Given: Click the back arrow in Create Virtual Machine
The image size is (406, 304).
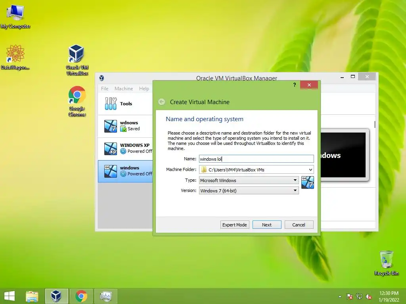Looking at the screenshot, I should tap(162, 102).
